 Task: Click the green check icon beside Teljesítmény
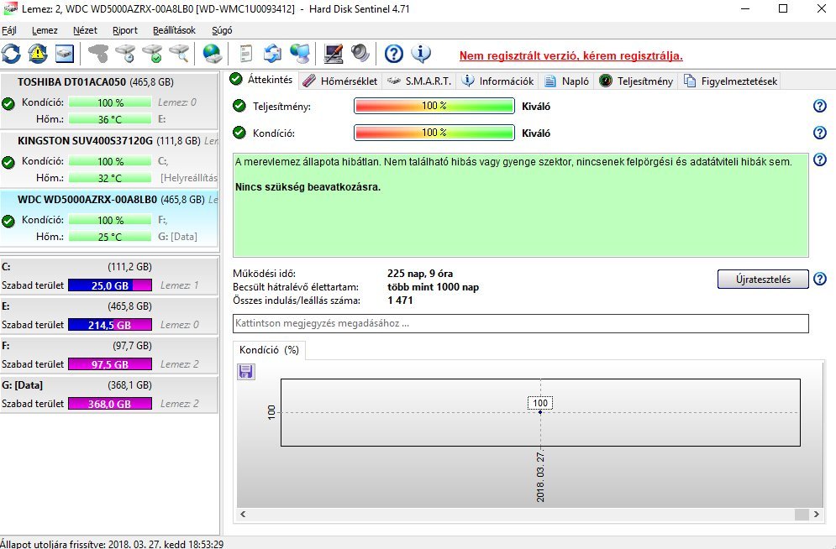(239, 106)
